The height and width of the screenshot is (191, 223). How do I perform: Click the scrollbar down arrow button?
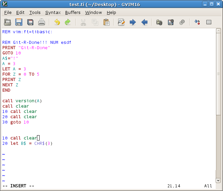click(218, 180)
